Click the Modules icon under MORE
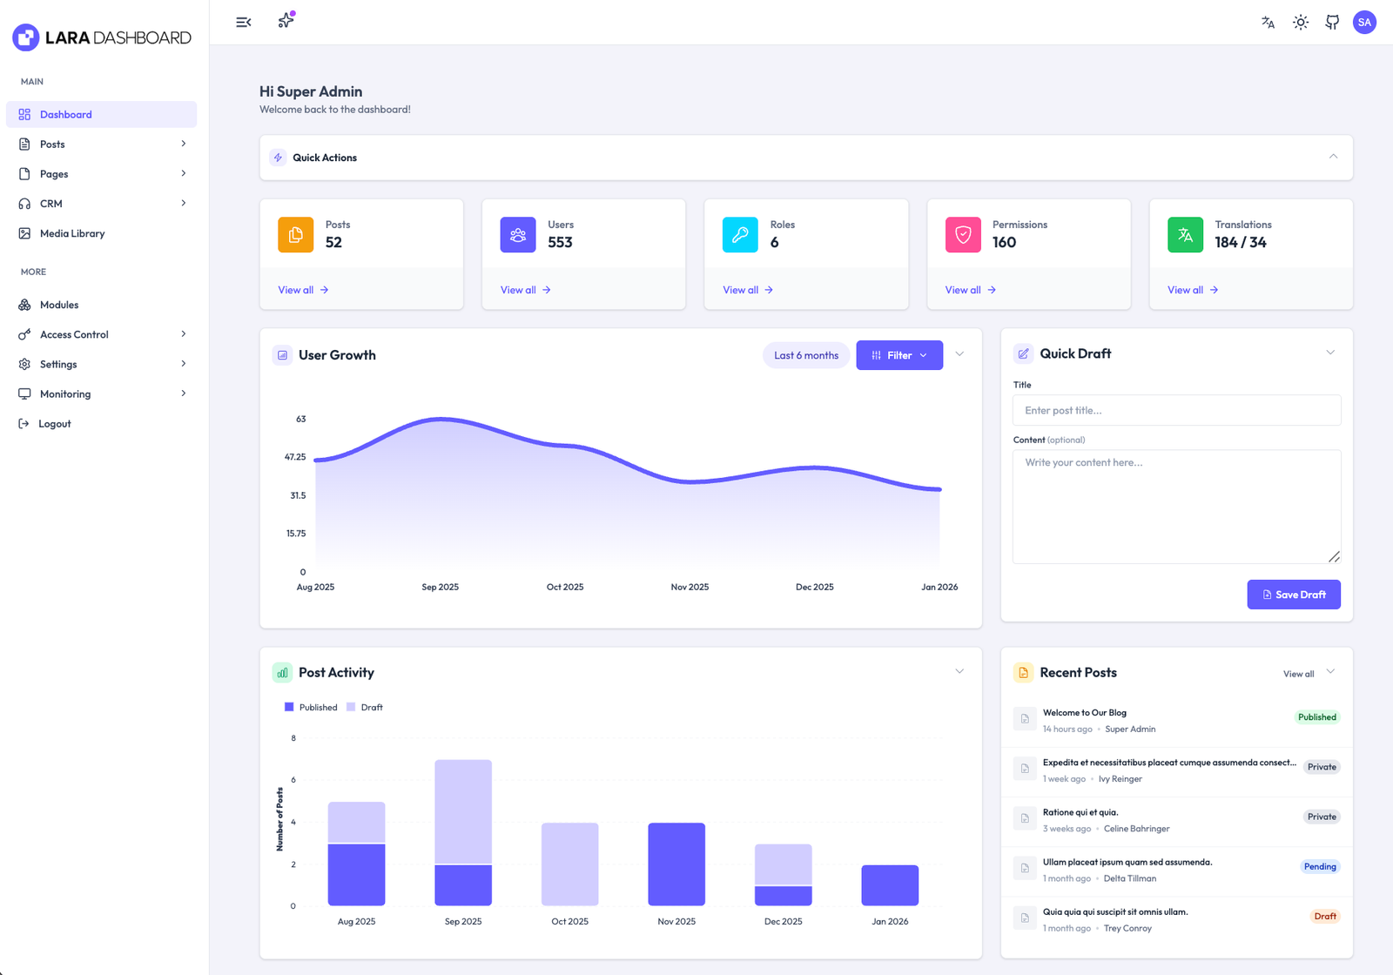Image resolution: width=1393 pixels, height=975 pixels. pos(24,305)
